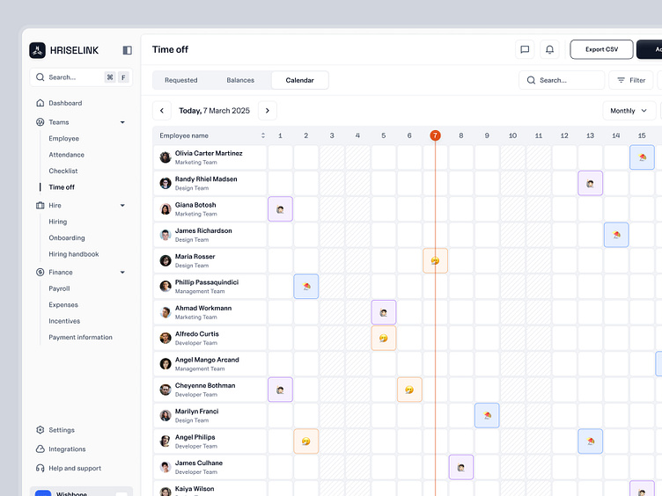The image size is (662, 496).
Task: Select today's date marker 7
Action: tap(435, 135)
